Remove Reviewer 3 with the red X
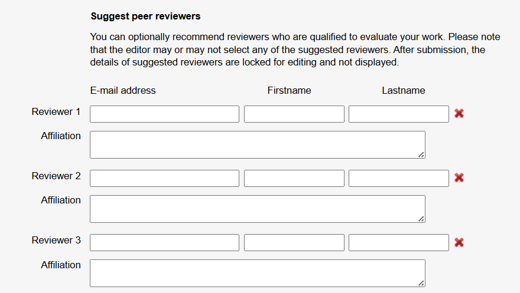This screenshot has width=520, height=293. point(459,242)
